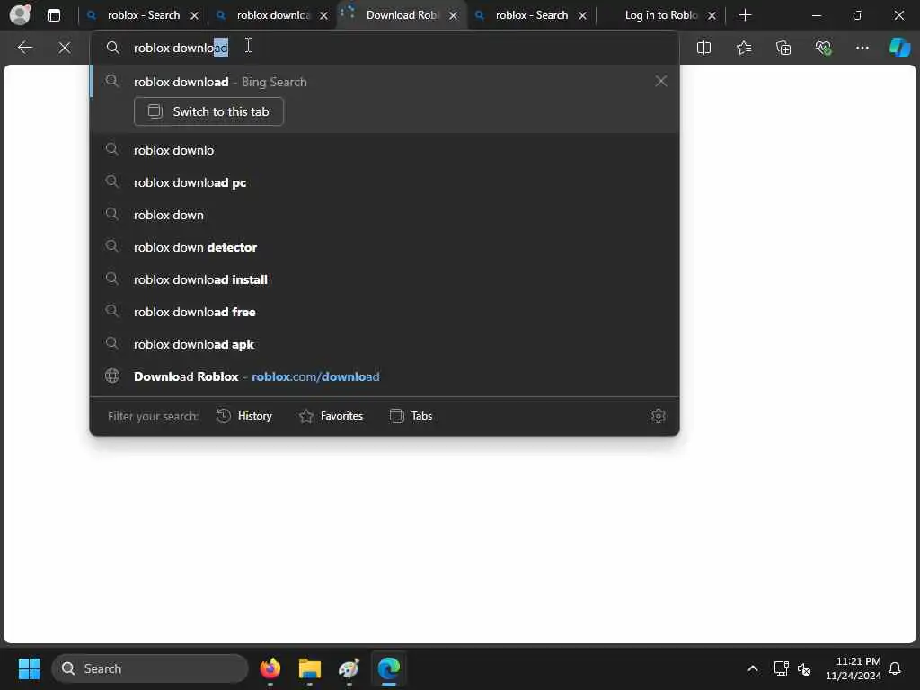Pick the roblox download install suggestion
The width and height of the screenshot is (920, 690).
point(385,279)
